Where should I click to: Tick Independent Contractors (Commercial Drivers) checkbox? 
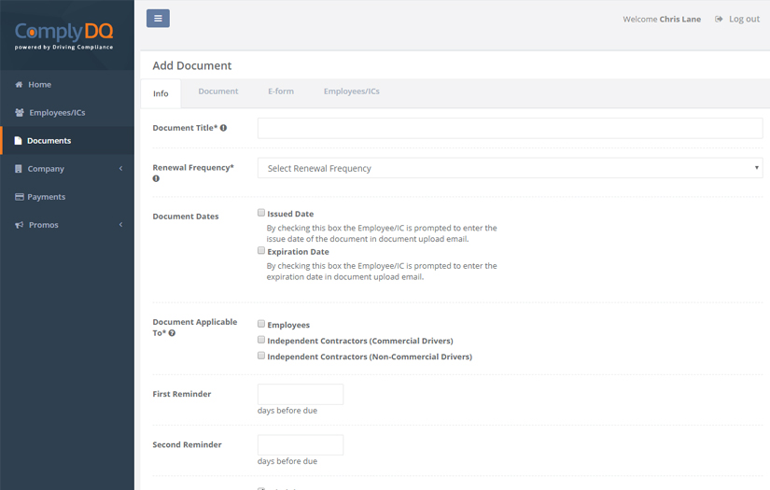pyautogui.click(x=261, y=340)
